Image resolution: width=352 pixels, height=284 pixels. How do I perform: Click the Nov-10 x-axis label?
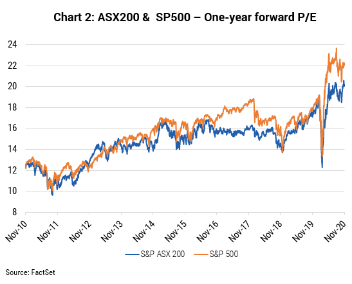[15, 231]
